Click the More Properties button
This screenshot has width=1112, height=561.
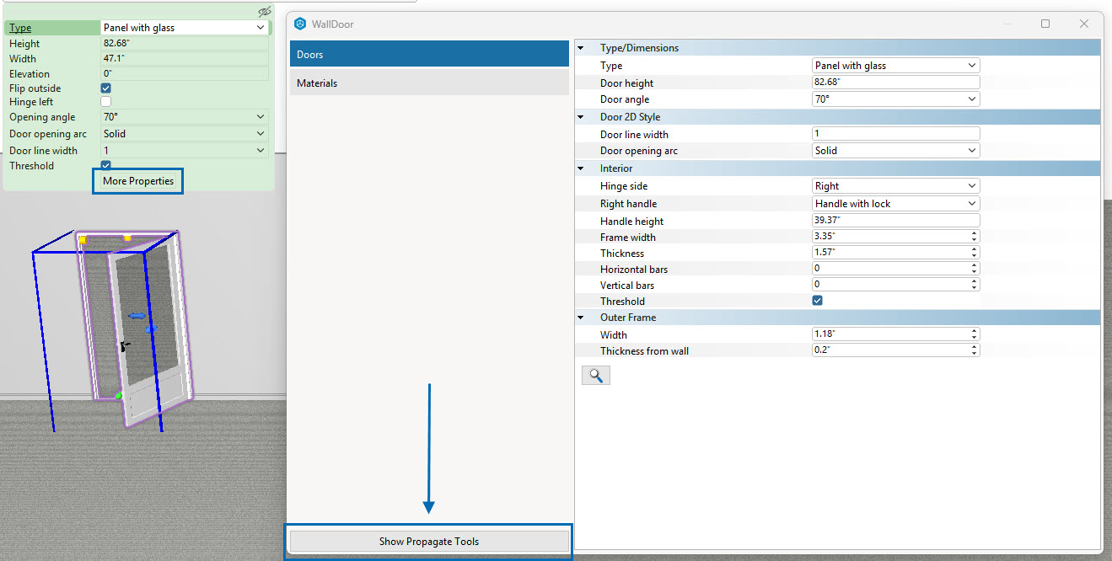[x=138, y=181]
